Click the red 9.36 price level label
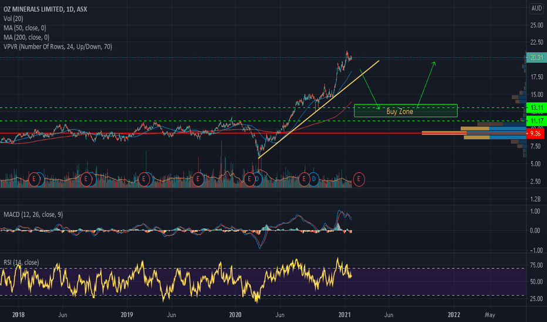 (x=535, y=133)
